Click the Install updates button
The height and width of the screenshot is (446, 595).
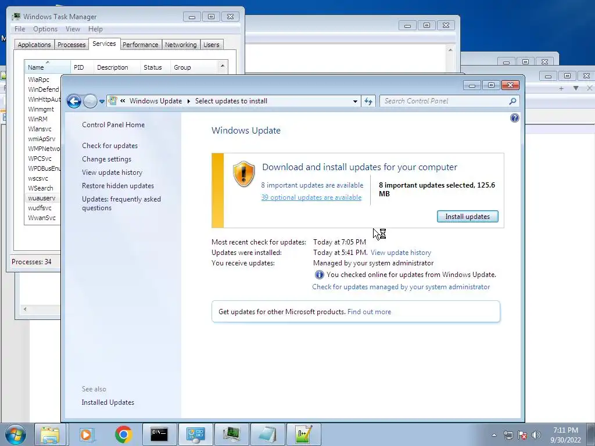(x=468, y=217)
